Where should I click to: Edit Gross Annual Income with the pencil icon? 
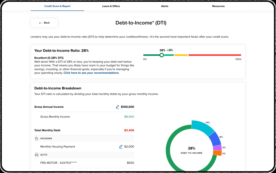(x=118, y=107)
